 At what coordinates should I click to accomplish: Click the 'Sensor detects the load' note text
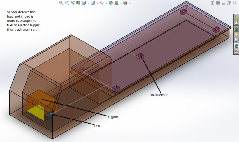click(x=23, y=20)
